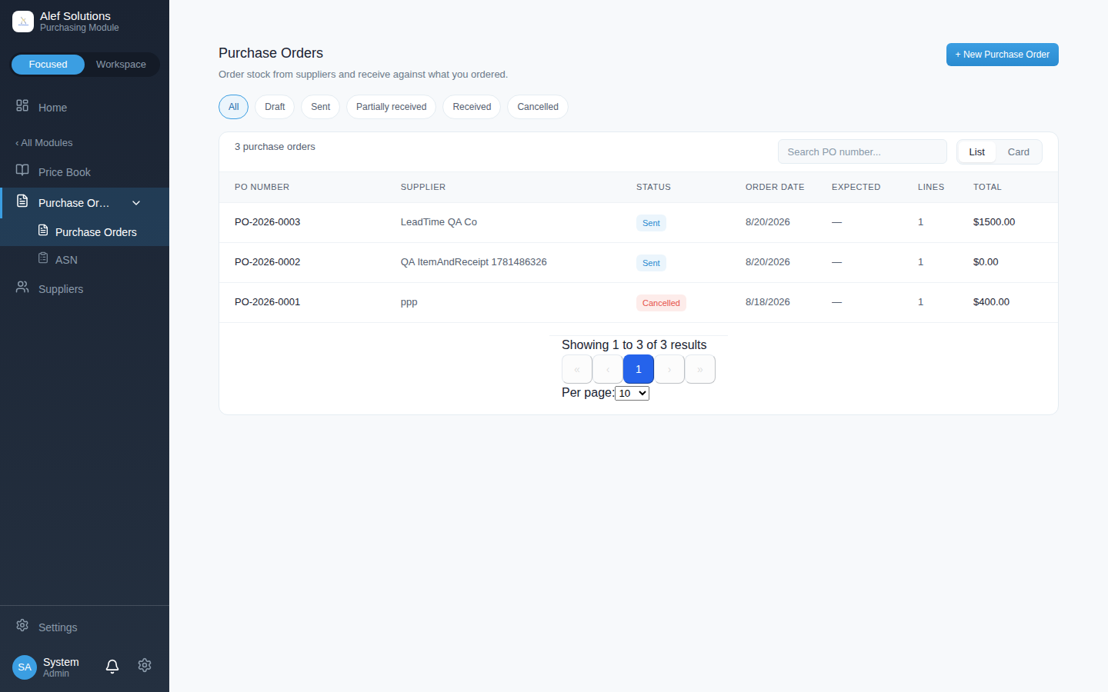The image size is (1108, 692).
Task: Select the Card view toggle
Action: point(1018,152)
